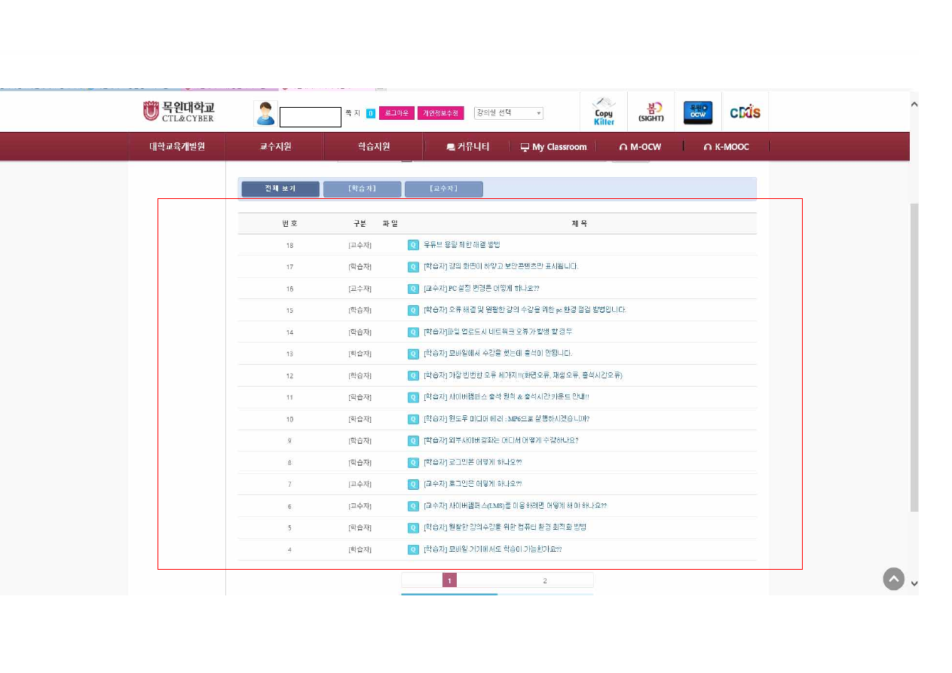Click the 목원대학교 CTL&CYBER logo
Image resolution: width=952 pixels, height=673 pixels.
[179, 112]
